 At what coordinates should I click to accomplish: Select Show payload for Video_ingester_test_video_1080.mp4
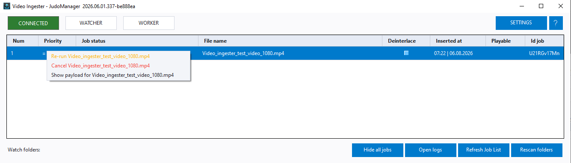112,75
